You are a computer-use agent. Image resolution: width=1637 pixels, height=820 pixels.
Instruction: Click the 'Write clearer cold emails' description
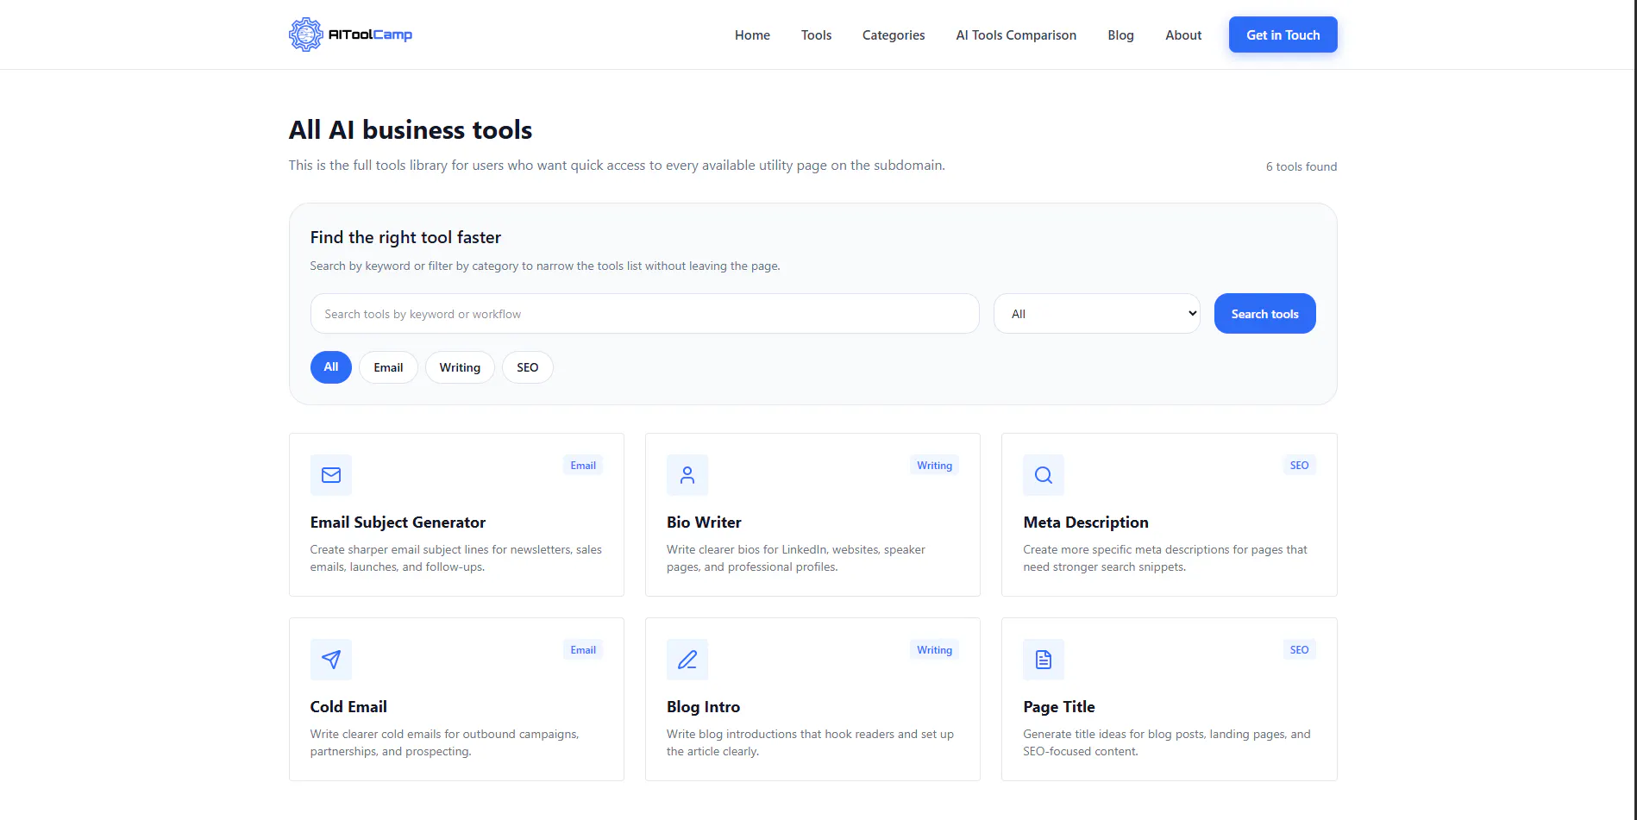[x=444, y=742]
